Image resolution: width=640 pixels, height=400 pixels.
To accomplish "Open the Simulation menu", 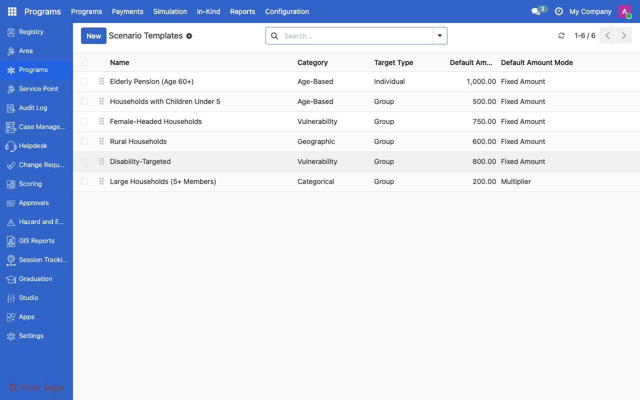I will pyautogui.click(x=170, y=11).
